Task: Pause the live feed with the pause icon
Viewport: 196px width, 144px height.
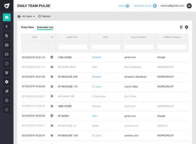Action: [181, 27]
